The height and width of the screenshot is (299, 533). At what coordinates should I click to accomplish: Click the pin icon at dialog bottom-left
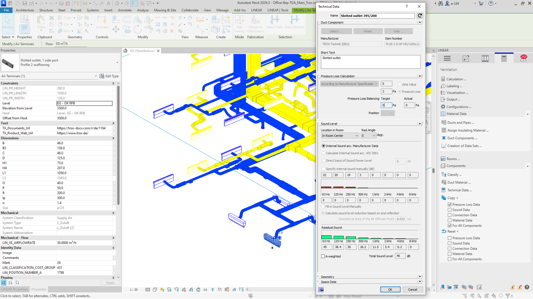click(x=321, y=289)
